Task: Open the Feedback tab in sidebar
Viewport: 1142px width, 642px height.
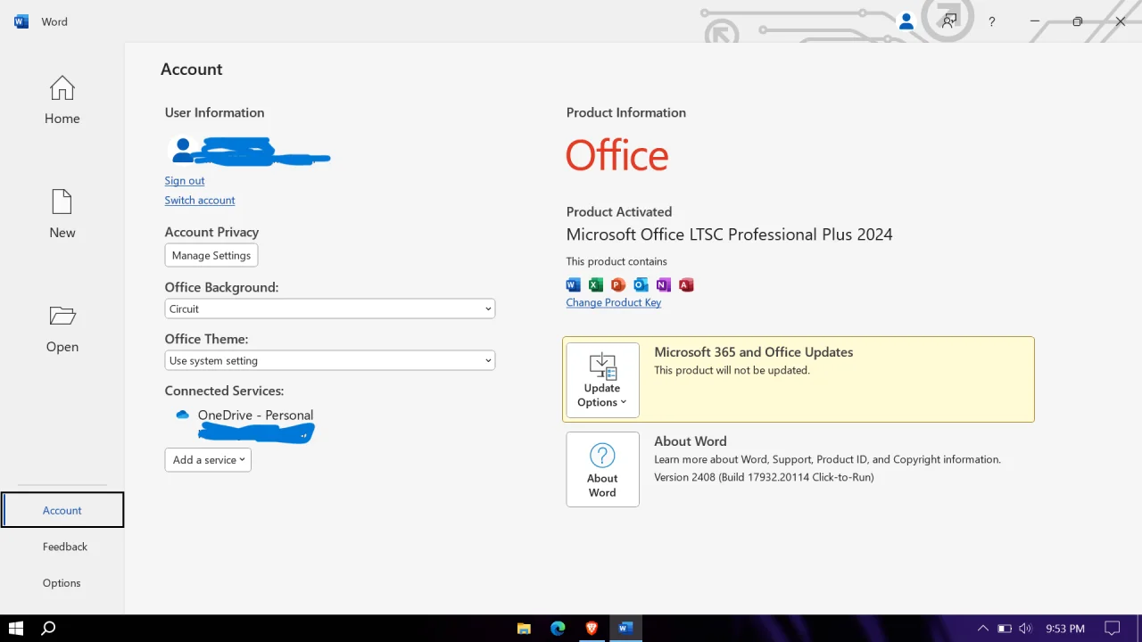Action: tap(64, 547)
